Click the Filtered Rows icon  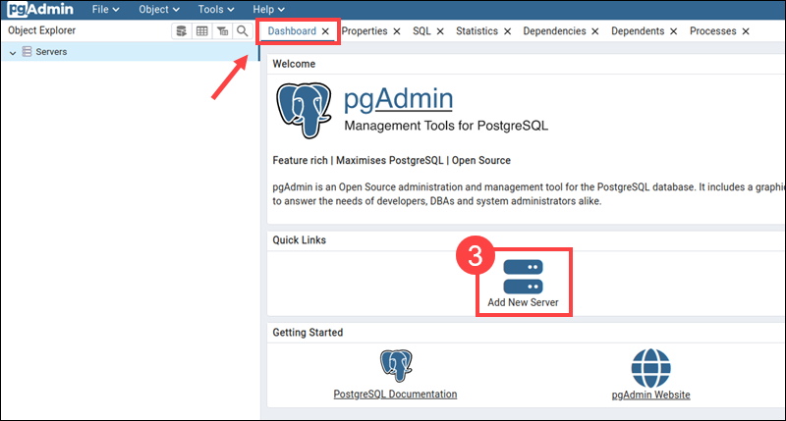pyautogui.click(x=223, y=31)
